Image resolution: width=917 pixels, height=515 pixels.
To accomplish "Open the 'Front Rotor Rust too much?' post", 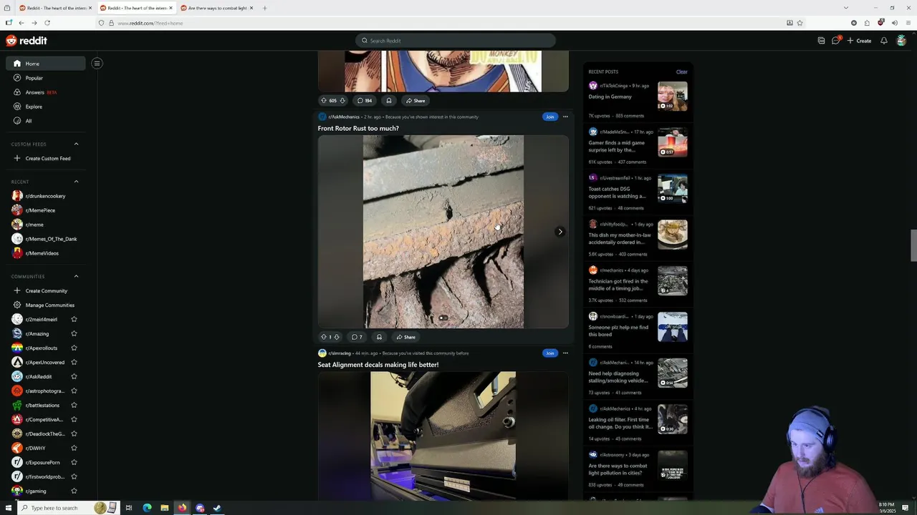I will pos(358,129).
